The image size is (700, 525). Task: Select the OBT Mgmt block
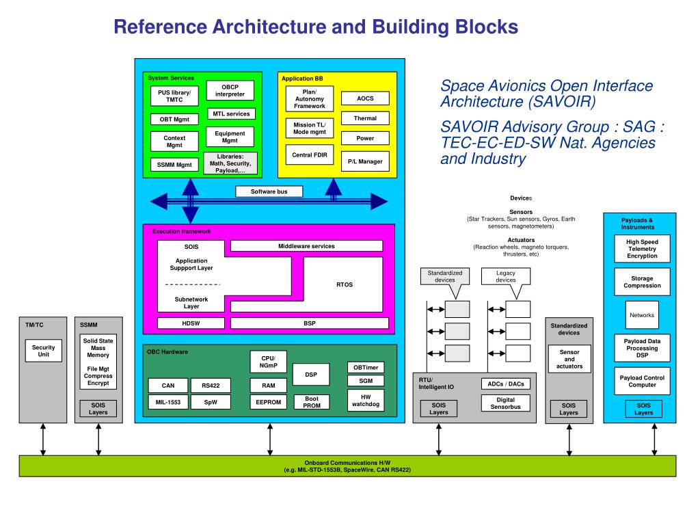click(174, 119)
